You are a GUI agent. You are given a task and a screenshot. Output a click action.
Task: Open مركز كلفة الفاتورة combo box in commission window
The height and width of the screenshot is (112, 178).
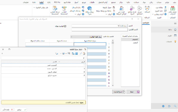[86, 37]
